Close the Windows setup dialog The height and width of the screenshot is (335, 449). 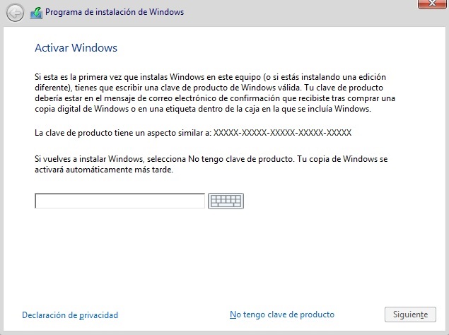pos(432,4)
